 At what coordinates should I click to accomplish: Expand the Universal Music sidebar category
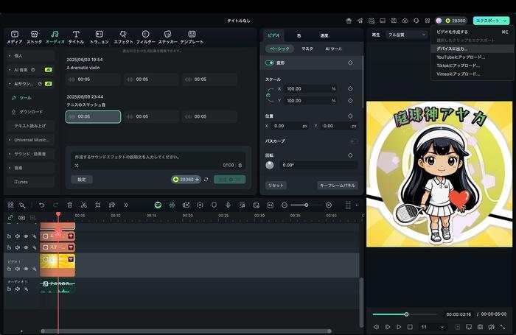pyautogui.click(x=30, y=140)
